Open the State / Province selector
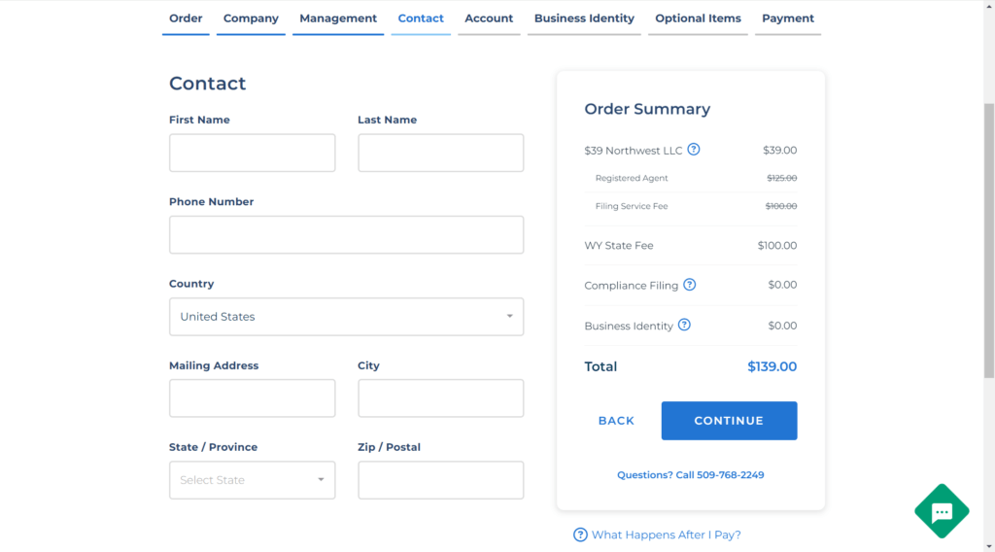 (252, 480)
